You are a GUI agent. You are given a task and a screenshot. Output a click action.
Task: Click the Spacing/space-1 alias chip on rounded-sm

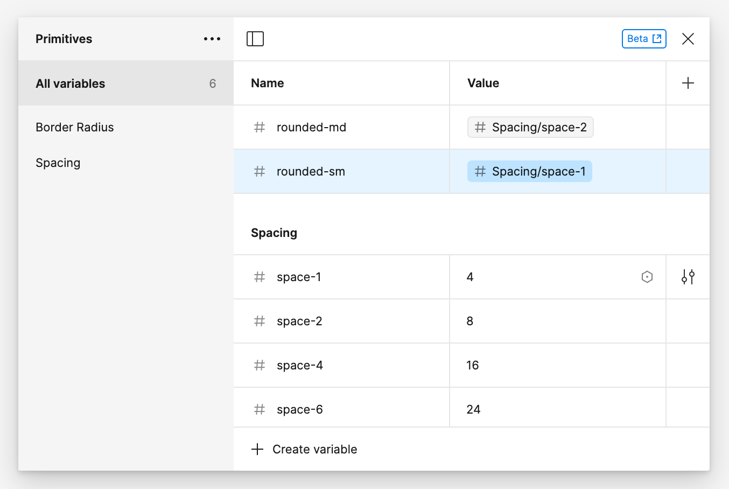[529, 171]
